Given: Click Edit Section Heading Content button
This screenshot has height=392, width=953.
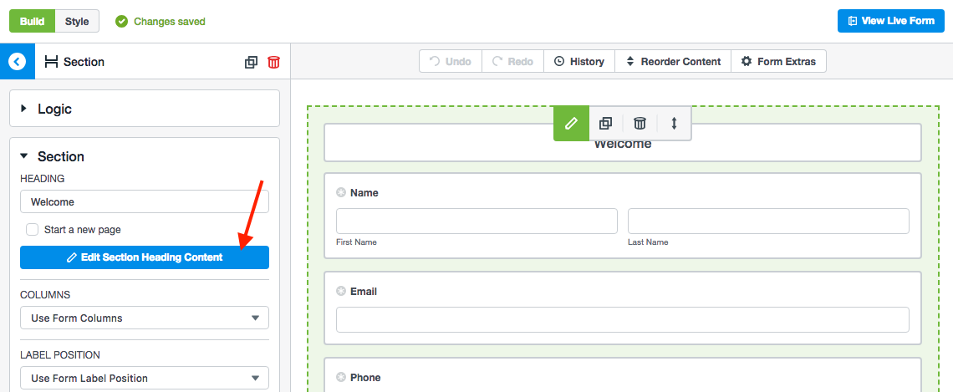Looking at the screenshot, I should tap(145, 257).
